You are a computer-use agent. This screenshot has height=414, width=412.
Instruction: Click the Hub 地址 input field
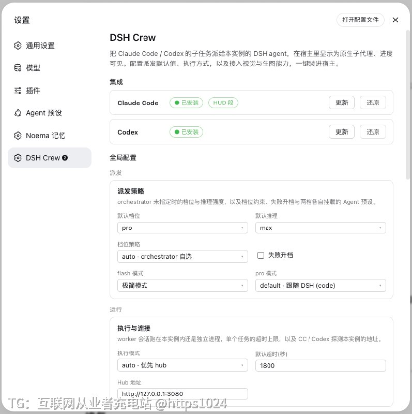(182, 394)
